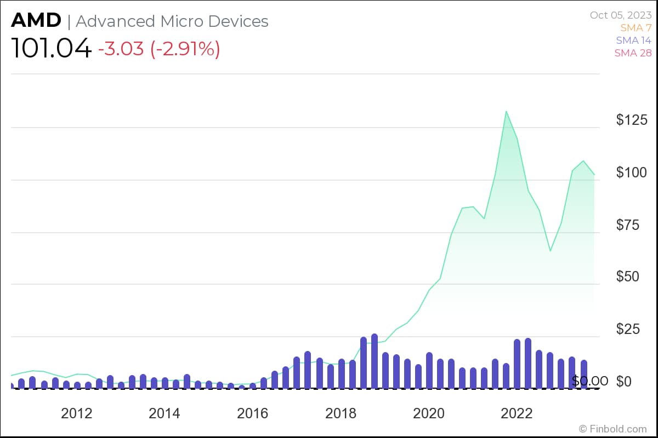Viewport: 658px width, 438px height.
Task: Click the 2022 year label
Action: click(x=517, y=413)
